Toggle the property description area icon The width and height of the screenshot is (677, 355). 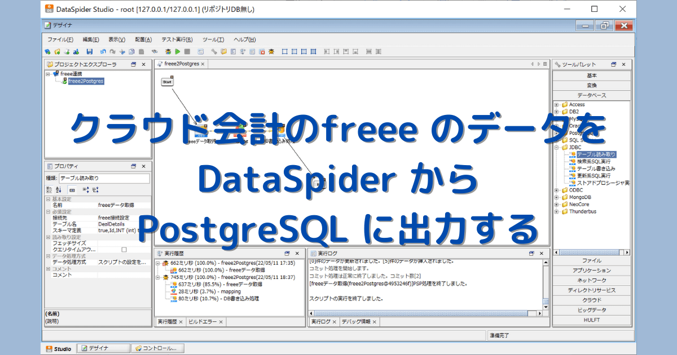(72, 190)
